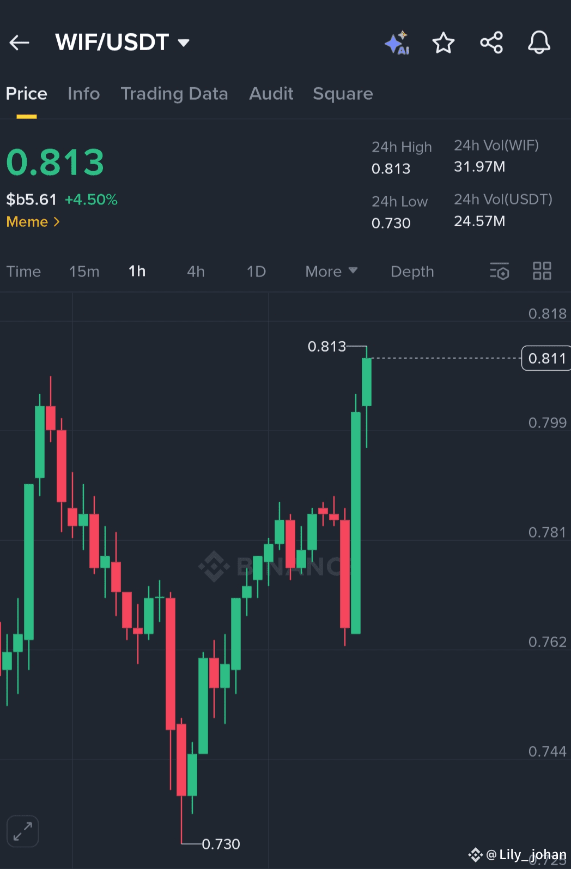The width and height of the screenshot is (571, 869).
Task: Open the WIF/USDT pair dropdown
Action: 123,43
